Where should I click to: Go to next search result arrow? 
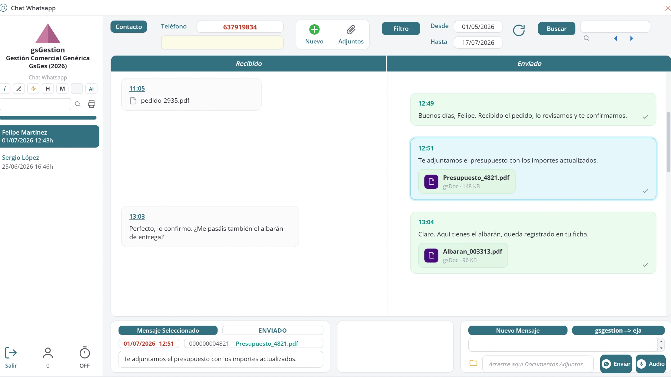pos(632,38)
